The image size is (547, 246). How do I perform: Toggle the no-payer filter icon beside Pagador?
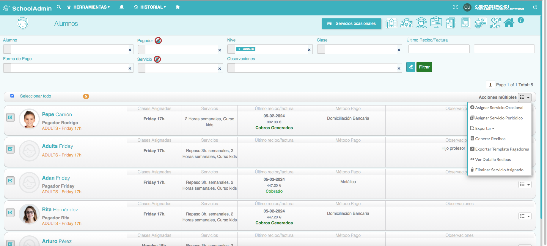tap(158, 41)
